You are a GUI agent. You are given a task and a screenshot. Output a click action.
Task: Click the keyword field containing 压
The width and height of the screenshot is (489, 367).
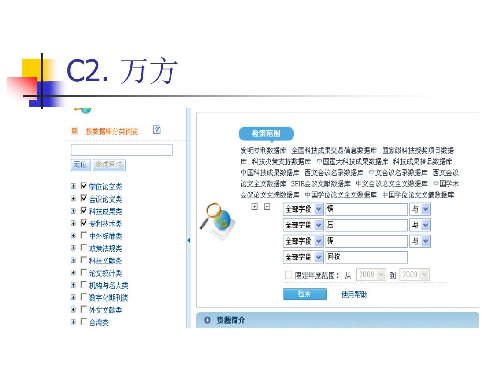(x=366, y=225)
